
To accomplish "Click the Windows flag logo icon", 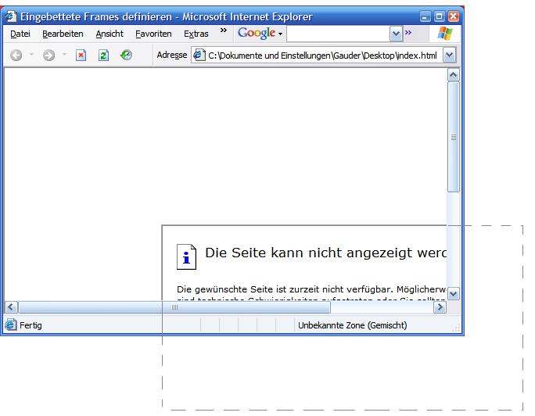I will (x=445, y=34).
